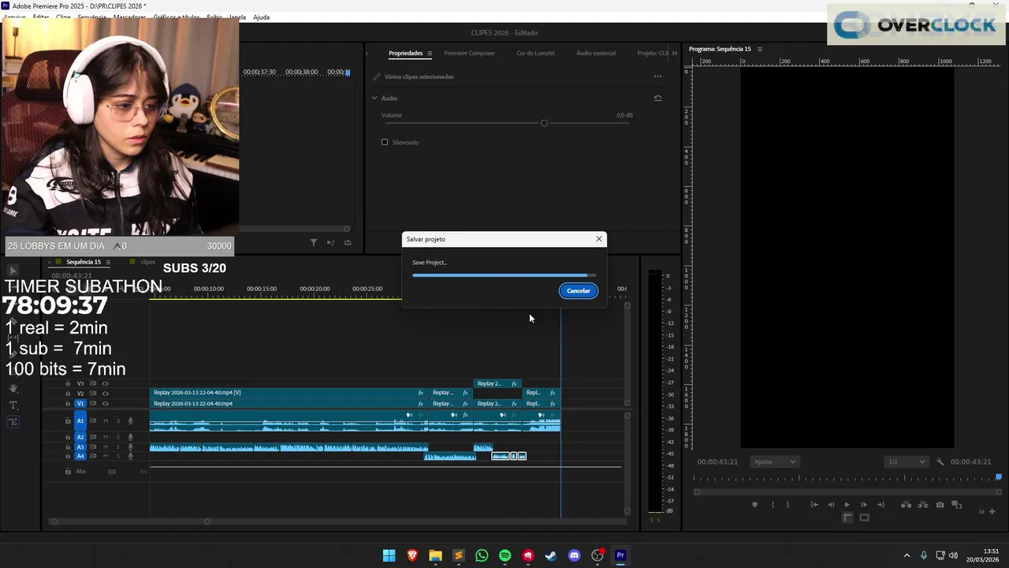This screenshot has height=568, width=1009.
Task: Expand the Program monitor overflow buttons chevron
Action: 981,511
